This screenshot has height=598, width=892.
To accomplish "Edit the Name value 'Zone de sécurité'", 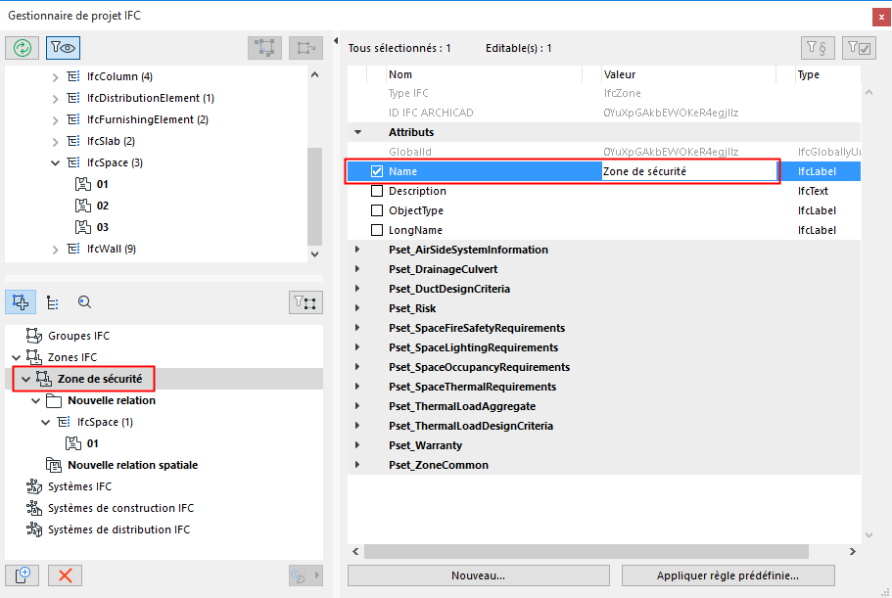I will 685,170.
